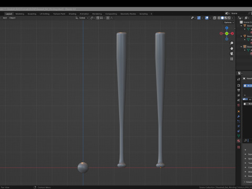Open the Rendering workspace tab
Image resolution: width=252 pixels, height=189 pixels.
tap(97, 14)
